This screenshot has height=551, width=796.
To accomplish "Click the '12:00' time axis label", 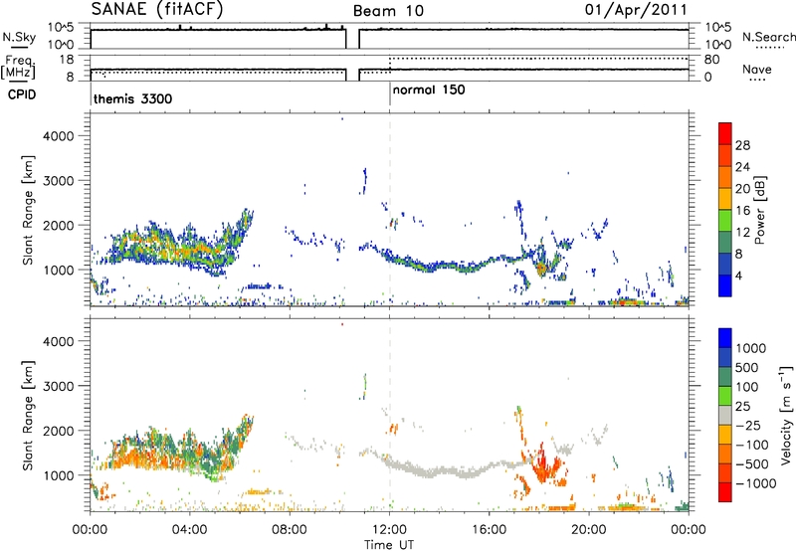I will click(x=389, y=529).
